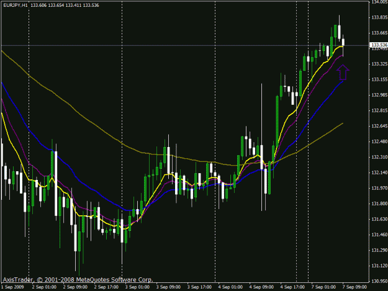The height and width of the screenshot is (291, 388).
Task: Click the 131.120 price axis label
Action: click(379, 266)
